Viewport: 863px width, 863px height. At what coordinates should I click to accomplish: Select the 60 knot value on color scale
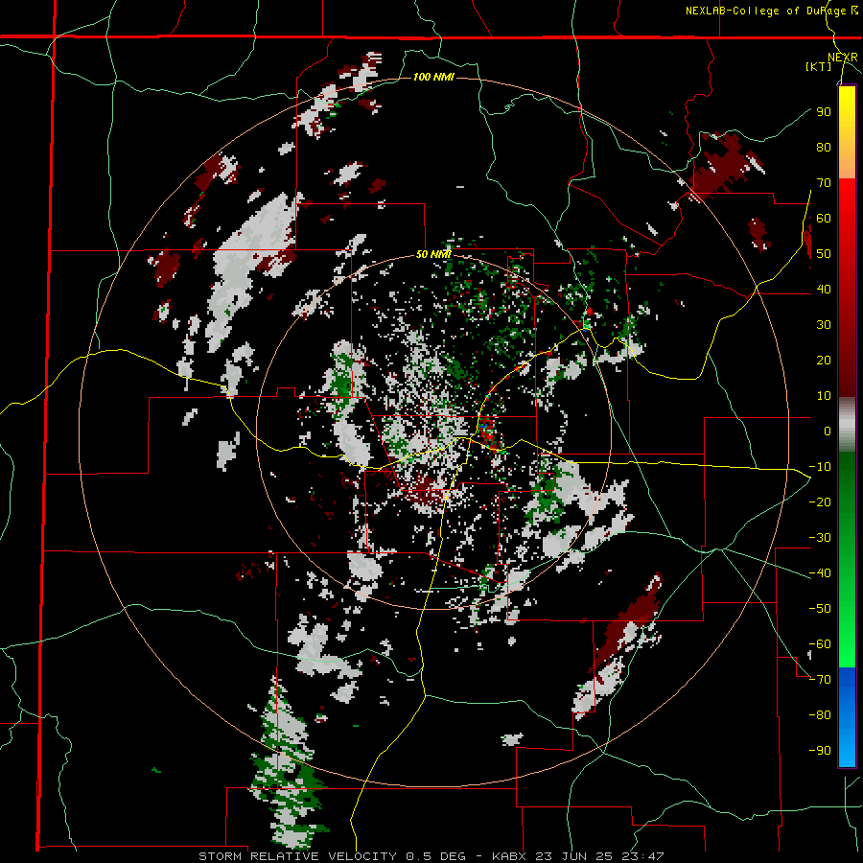tap(824, 219)
